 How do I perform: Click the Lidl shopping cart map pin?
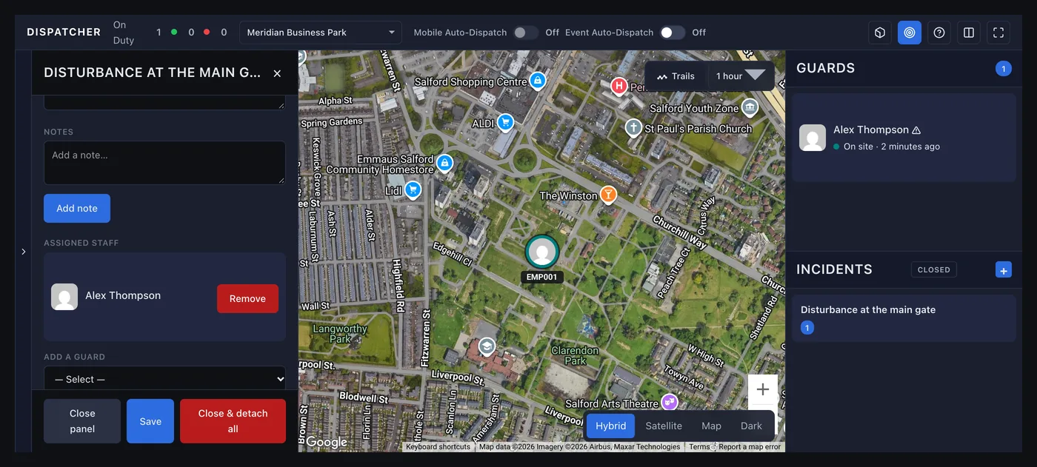point(413,191)
